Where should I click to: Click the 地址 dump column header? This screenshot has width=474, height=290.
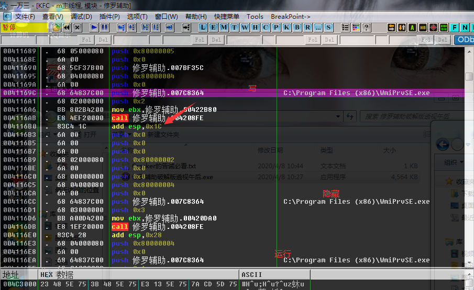click(19, 275)
